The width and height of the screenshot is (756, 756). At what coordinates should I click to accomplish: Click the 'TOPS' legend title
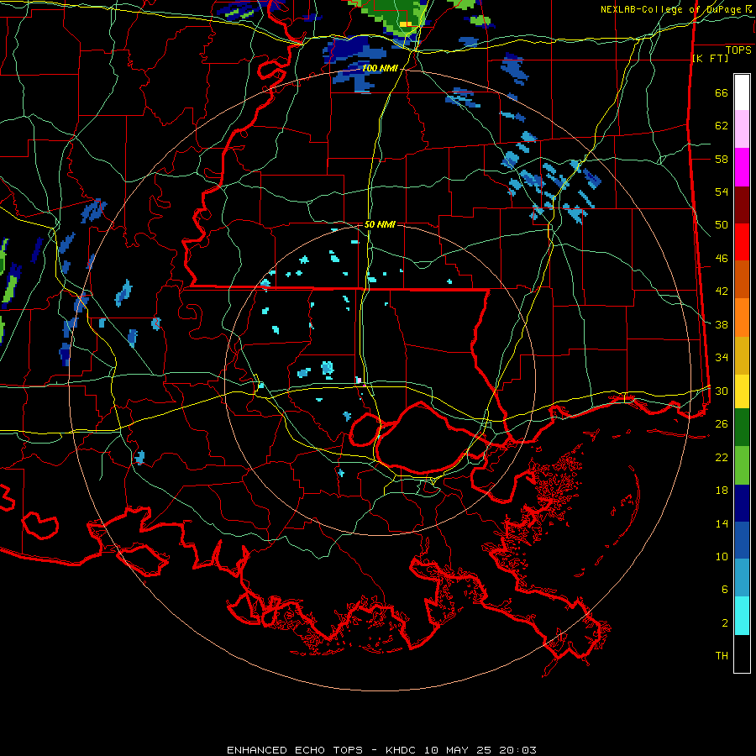point(738,50)
